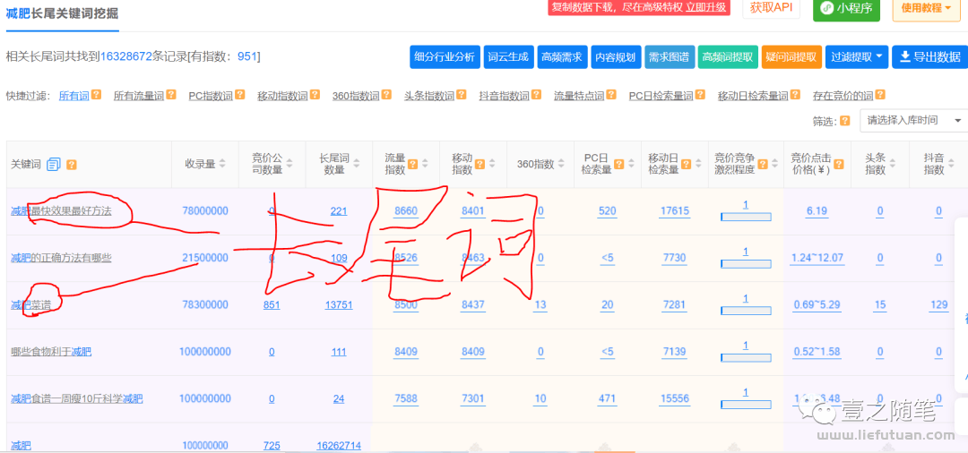Viewport: 968px width, 453px height.
Task: Click price range 0.69~5.29
Action: 817,305
